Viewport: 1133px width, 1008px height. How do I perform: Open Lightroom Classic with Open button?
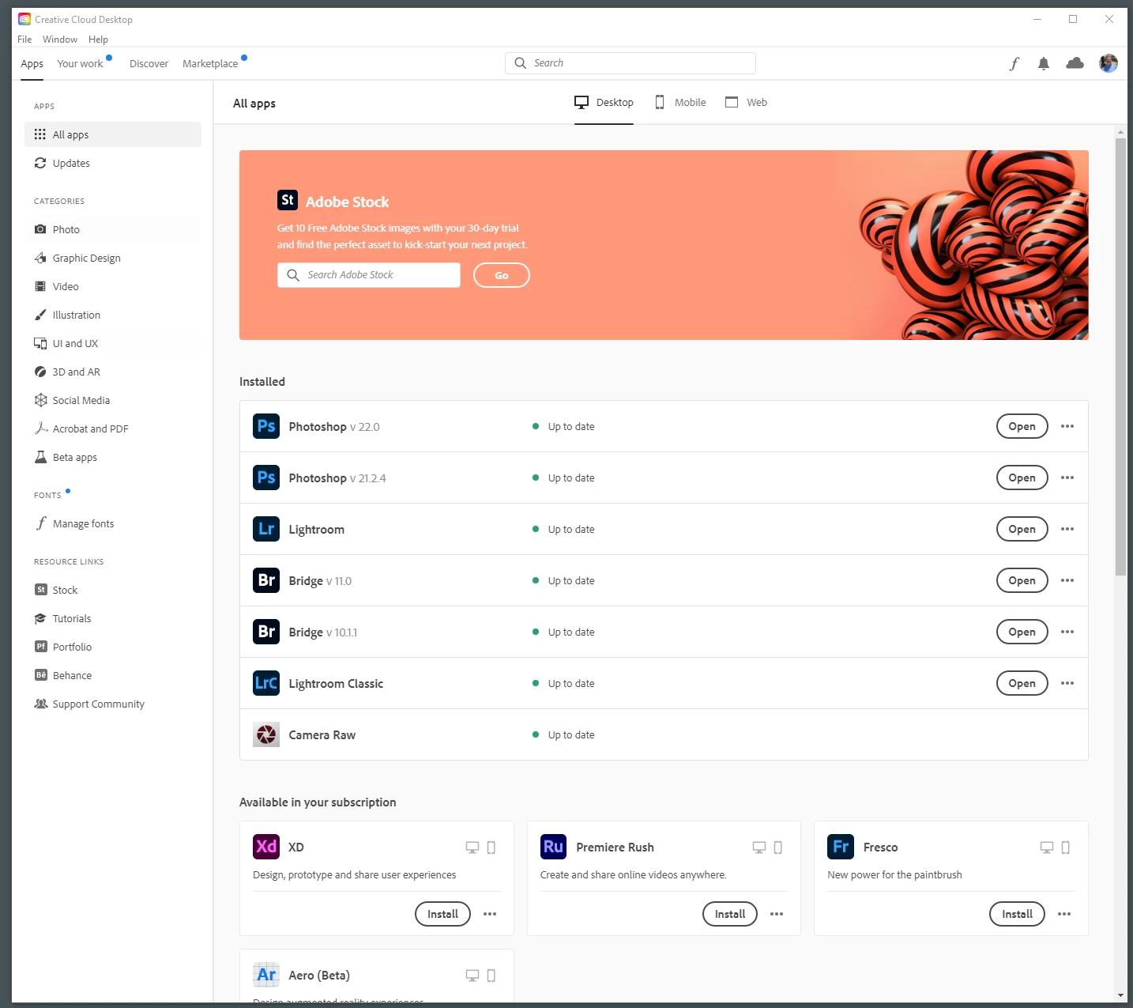pos(1022,683)
